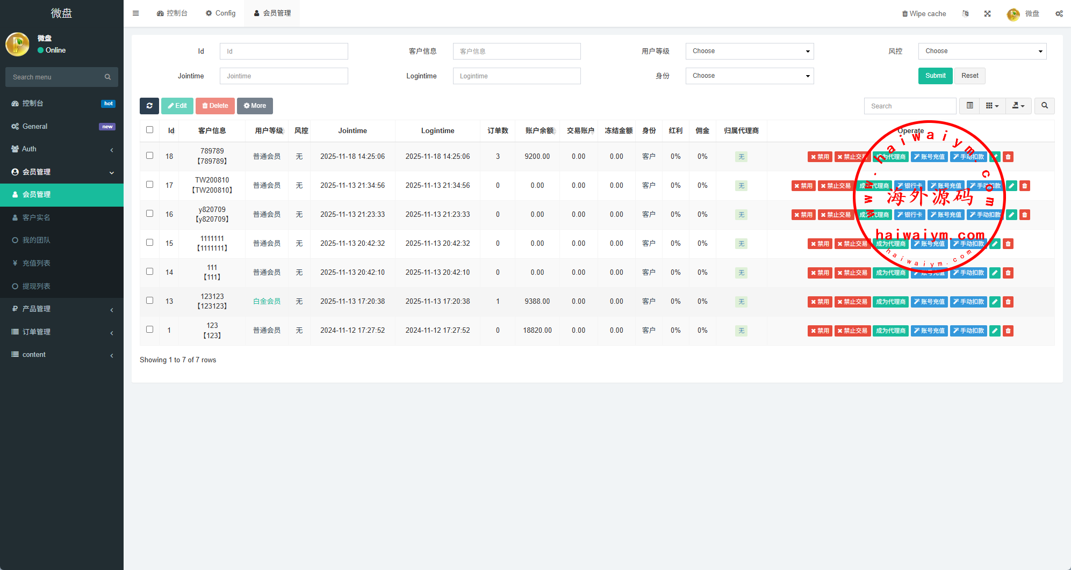1071x570 pixels.
Task: Open the settings gears icon at top right
Action: pyautogui.click(x=1059, y=14)
